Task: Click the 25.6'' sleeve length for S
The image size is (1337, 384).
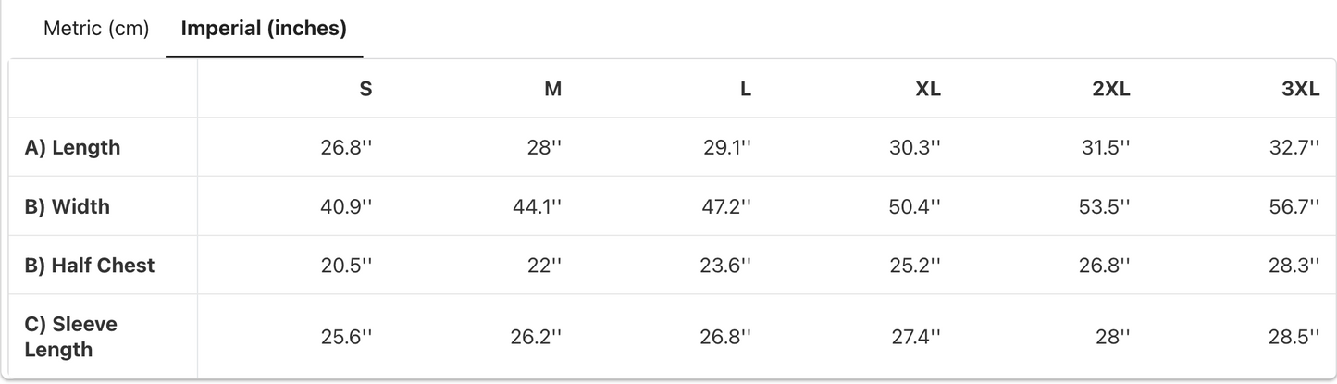Action: click(x=346, y=337)
